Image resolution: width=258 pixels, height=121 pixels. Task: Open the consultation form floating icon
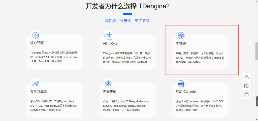[x=246, y=86]
